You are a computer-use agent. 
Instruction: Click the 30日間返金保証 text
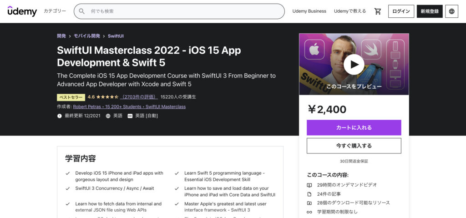click(x=354, y=161)
